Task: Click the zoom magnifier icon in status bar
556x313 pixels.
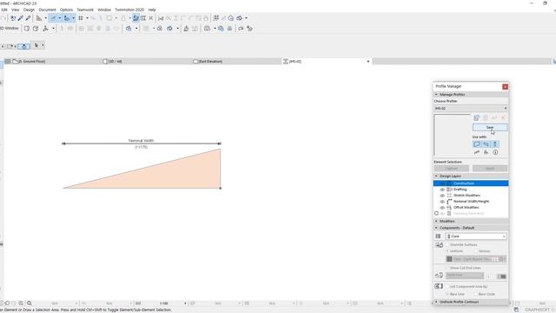Action: pyautogui.click(x=30, y=303)
